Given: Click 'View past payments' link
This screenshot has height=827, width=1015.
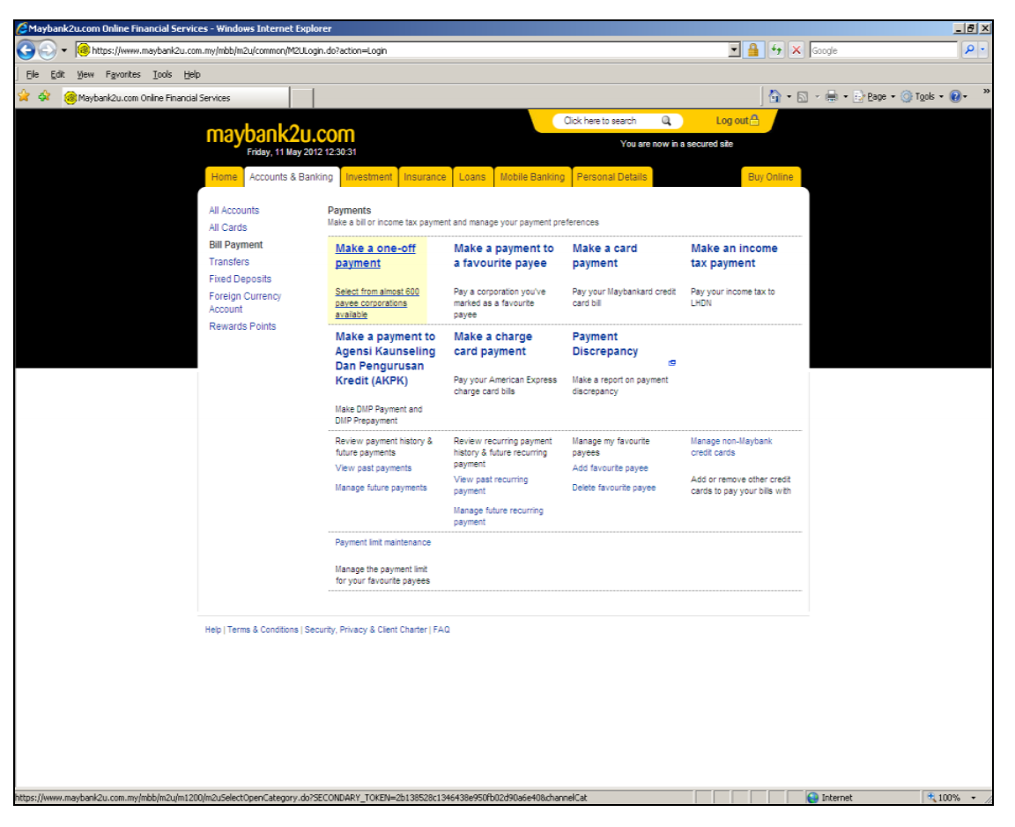Looking at the screenshot, I should [x=373, y=468].
